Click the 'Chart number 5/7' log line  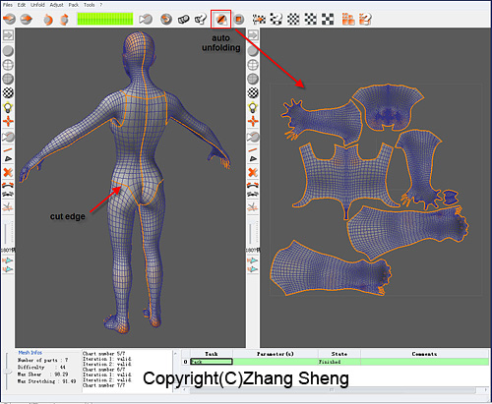tap(104, 354)
